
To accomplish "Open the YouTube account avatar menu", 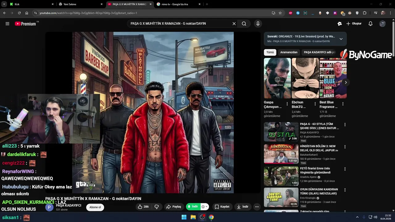I will 382,24.
